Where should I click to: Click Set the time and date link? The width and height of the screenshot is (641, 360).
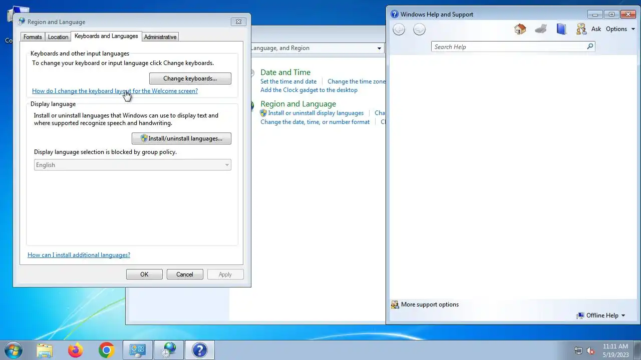coord(288,81)
